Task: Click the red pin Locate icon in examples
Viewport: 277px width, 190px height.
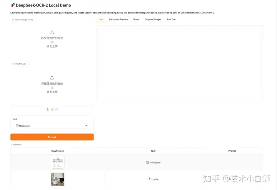Action: [x=150, y=179]
